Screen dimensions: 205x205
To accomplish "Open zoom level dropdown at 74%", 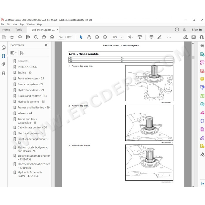I will (x=122, y=37).
